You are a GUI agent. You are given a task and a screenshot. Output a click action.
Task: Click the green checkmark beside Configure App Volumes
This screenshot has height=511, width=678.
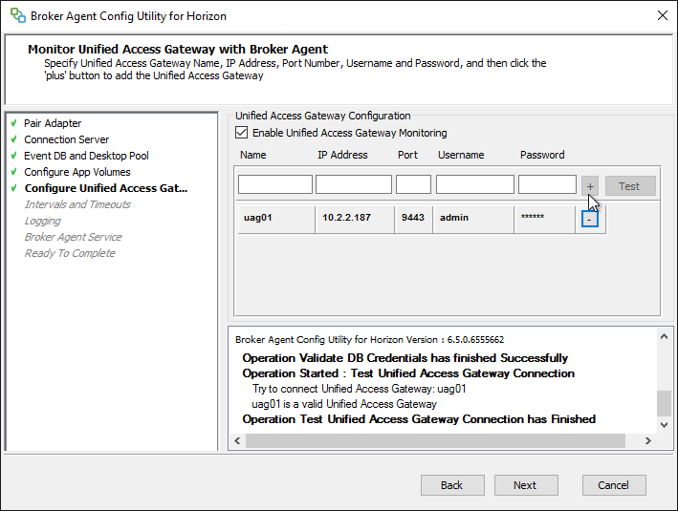coord(13,172)
